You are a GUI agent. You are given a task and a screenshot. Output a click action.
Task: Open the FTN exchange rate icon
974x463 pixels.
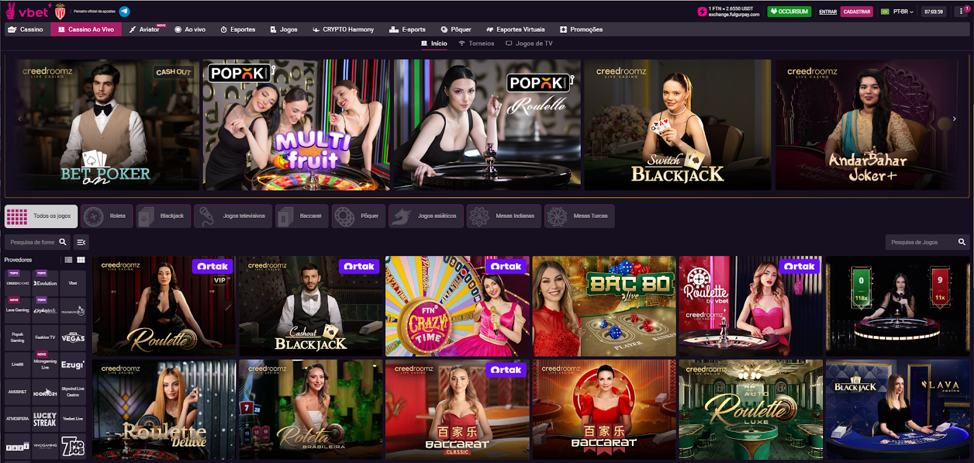point(702,11)
